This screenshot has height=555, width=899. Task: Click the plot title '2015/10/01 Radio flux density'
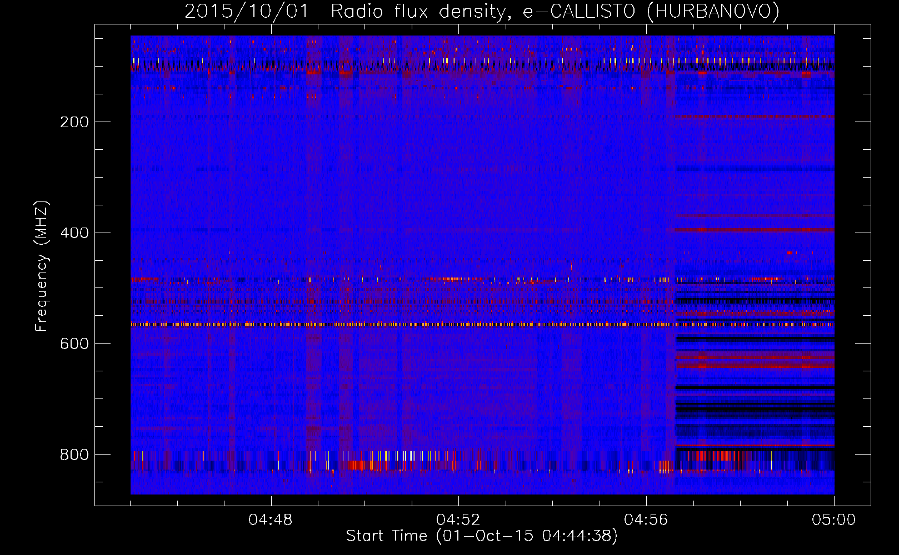[482, 12]
